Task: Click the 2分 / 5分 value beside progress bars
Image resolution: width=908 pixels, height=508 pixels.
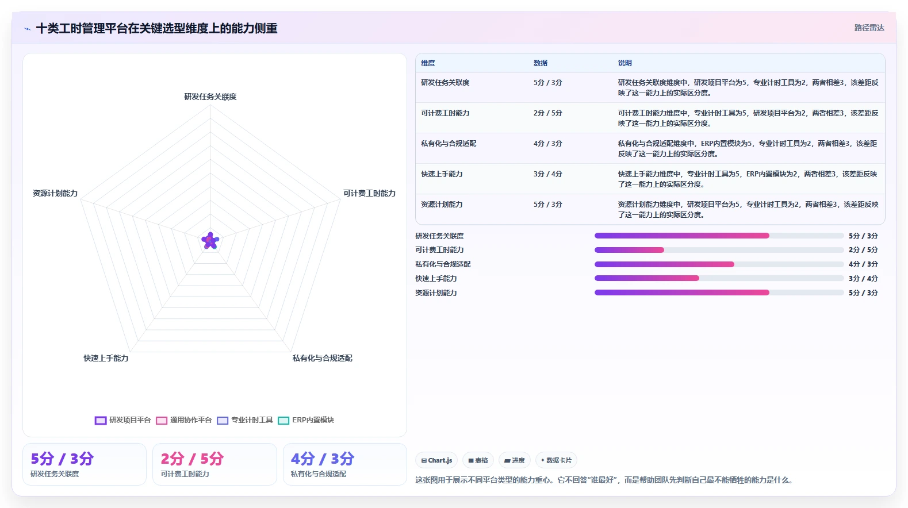Action: (x=863, y=250)
